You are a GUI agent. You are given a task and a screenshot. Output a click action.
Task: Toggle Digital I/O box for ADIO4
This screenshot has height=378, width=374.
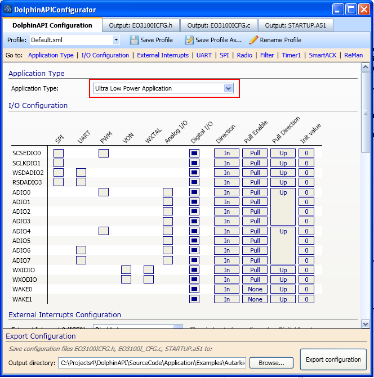pos(194,231)
